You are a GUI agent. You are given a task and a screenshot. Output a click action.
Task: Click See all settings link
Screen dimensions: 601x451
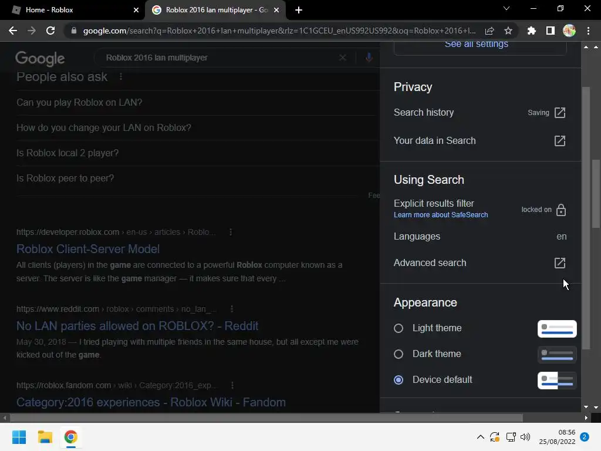click(476, 44)
